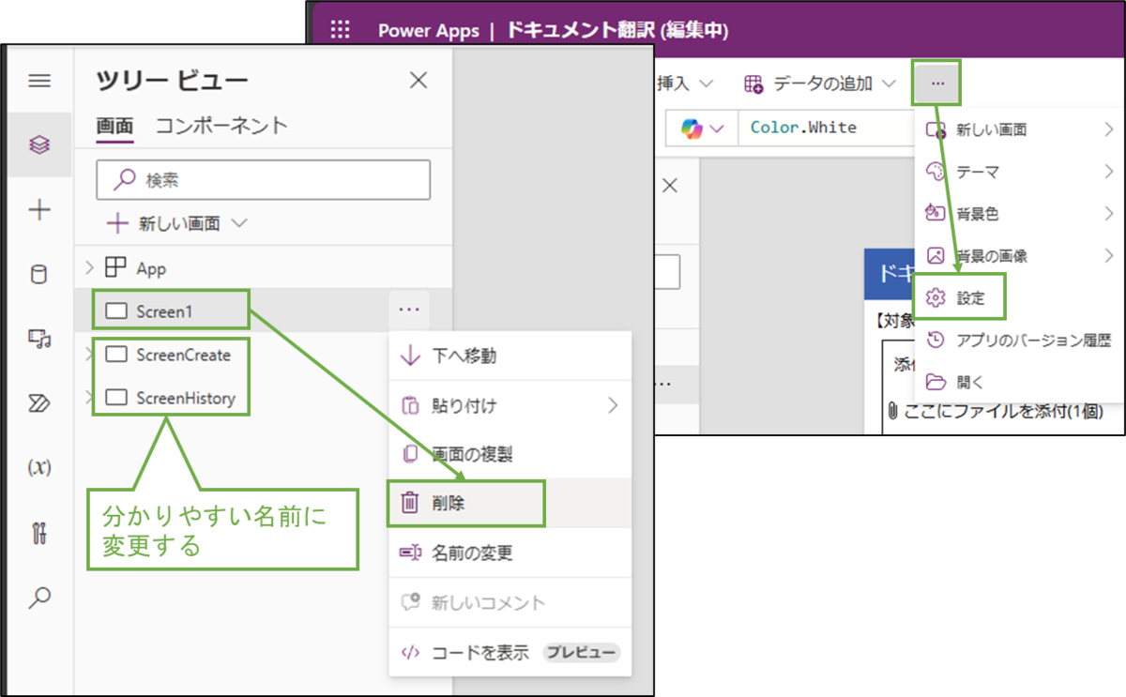Image resolution: width=1126 pixels, height=697 pixels.
Task: Choose アプリのバージョン履歴 in overflow menu
Action: 1019,340
